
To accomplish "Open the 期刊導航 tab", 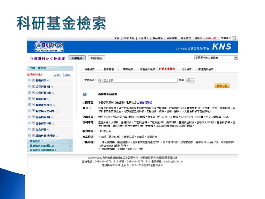I will coord(96,58).
